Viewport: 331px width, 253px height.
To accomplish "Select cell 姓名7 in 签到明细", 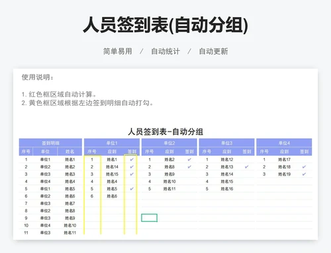I will pos(70,203).
